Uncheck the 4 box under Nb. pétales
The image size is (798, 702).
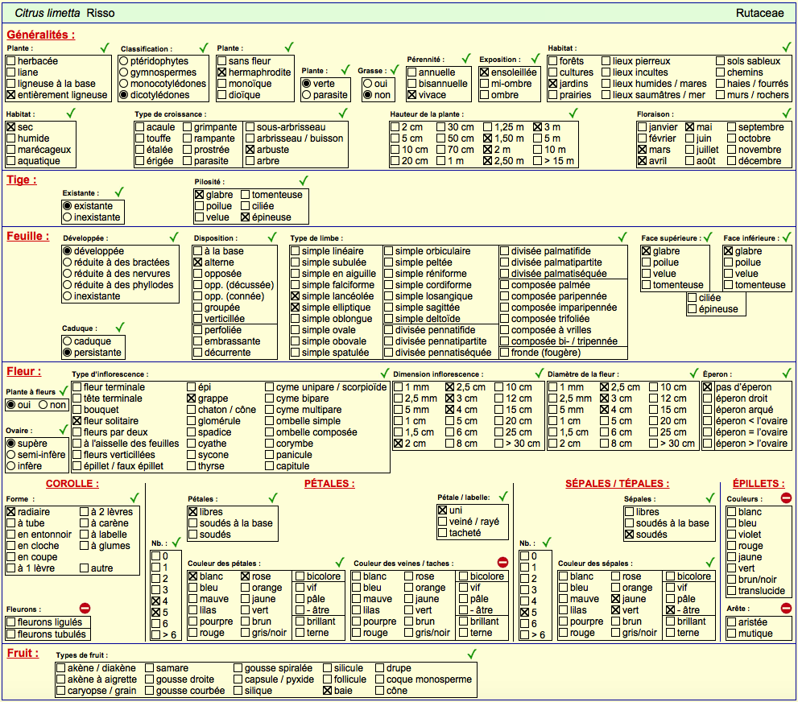pos(155,601)
